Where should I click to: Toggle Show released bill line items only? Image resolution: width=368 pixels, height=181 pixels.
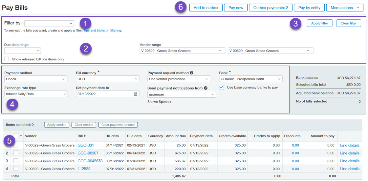[7, 59]
